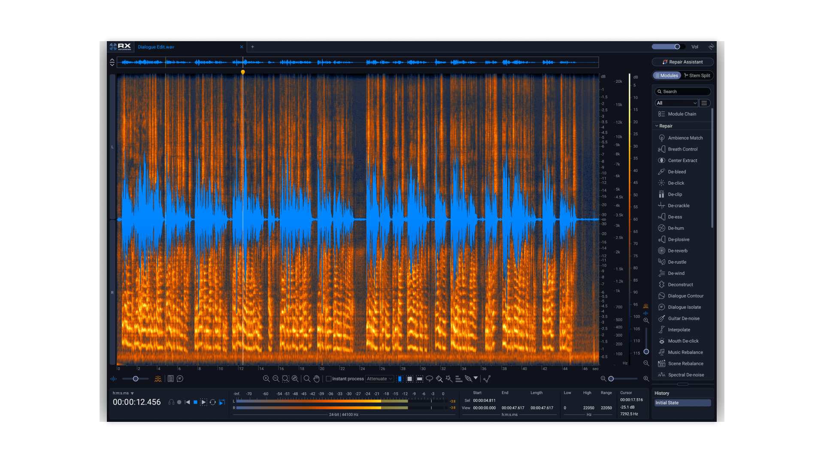
Task: Collapse the Repair category
Action: [657, 126]
